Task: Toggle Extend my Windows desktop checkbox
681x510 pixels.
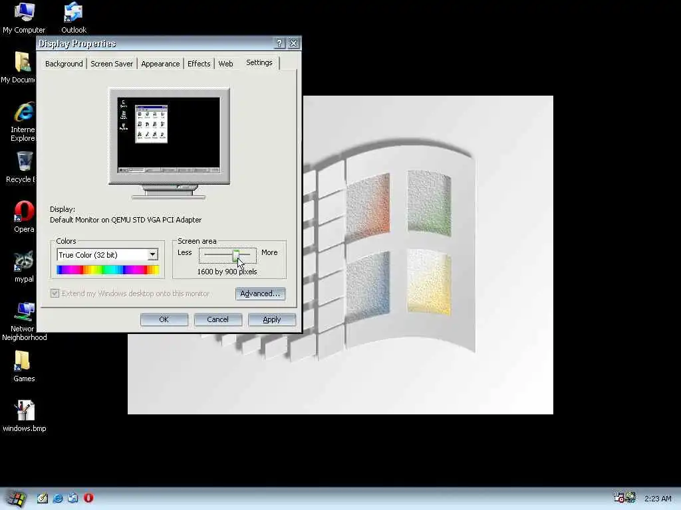Action: [x=55, y=294]
